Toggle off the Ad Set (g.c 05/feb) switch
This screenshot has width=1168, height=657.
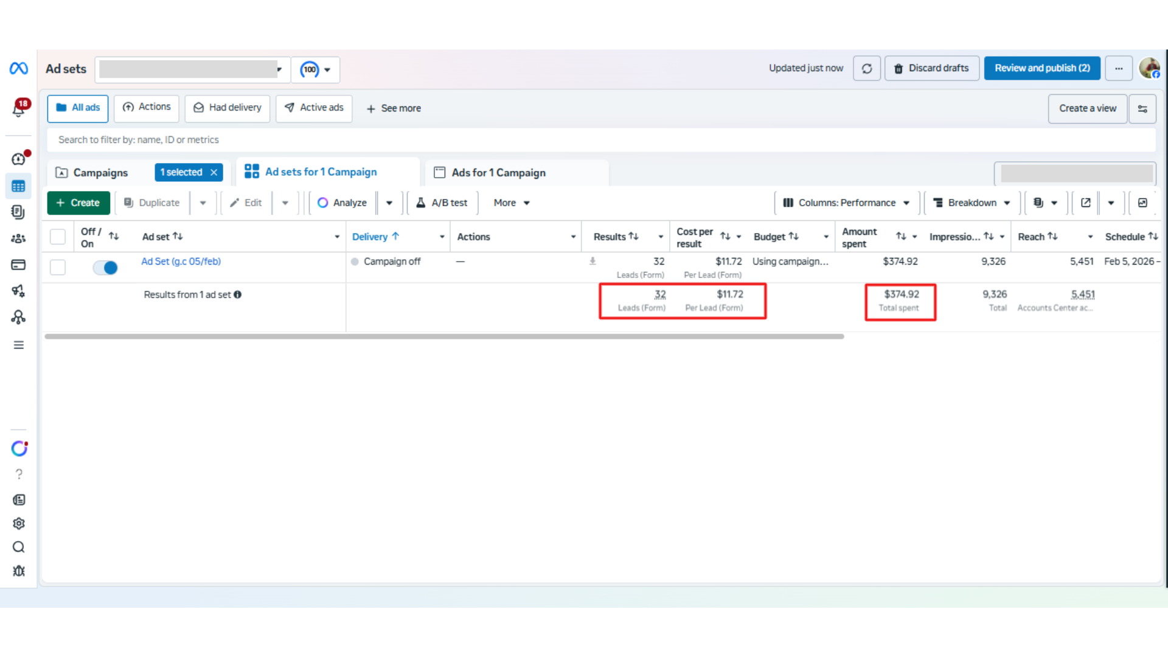pos(105,268)
